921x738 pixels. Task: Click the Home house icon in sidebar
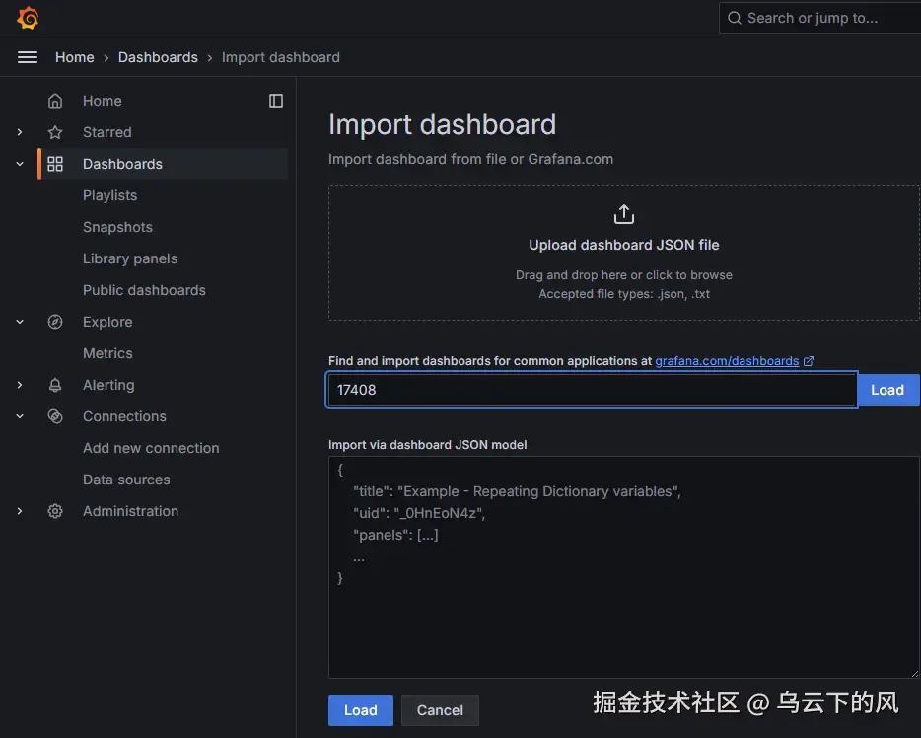pyautogui.click(x=55, y=101)
